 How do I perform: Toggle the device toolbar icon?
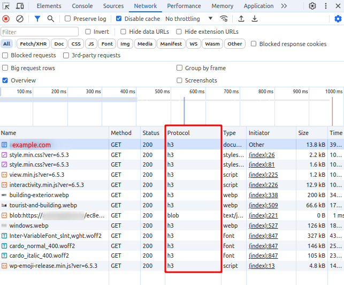pyautogui.click(x=20, y=6)
